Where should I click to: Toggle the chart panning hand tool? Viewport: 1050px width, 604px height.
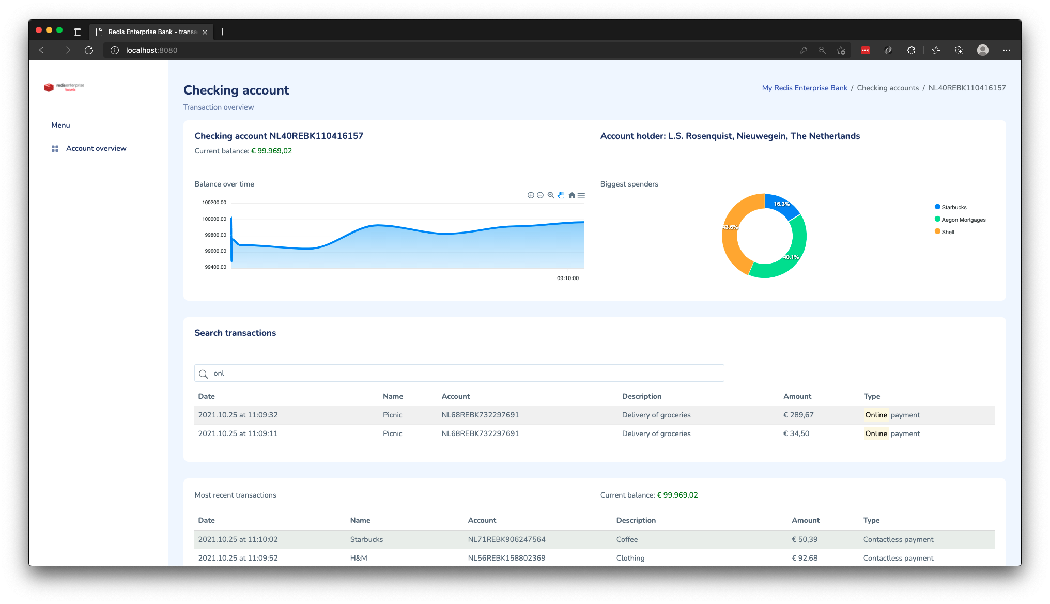click(x=561, y=195)
